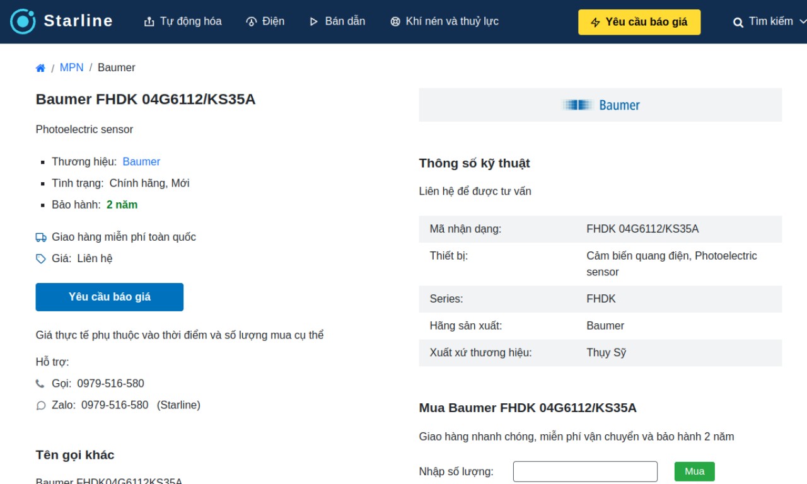Click the Baumer brand logo banner
Viewport: 807px width, 484px height.
[x=600, y=105]
